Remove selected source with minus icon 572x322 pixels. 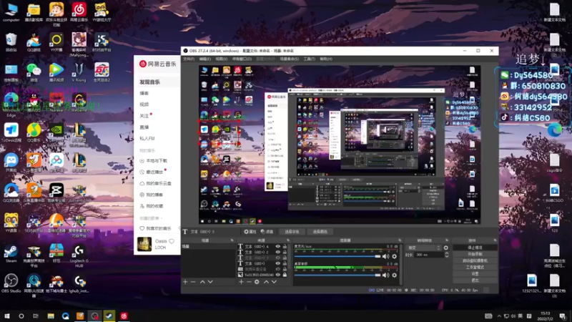click(x=249, y=282)
